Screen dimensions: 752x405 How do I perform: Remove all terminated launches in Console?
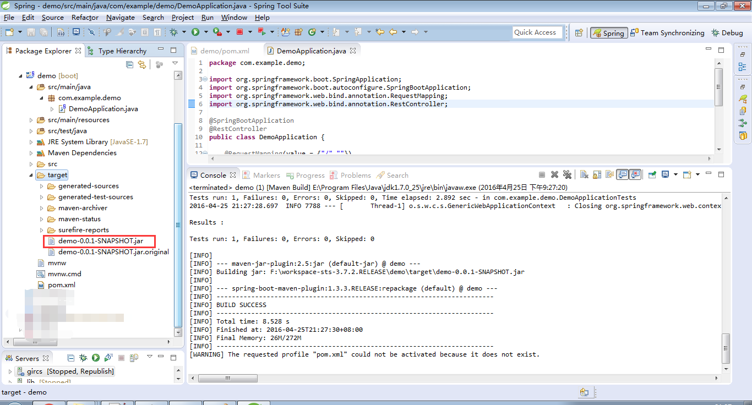point(567,174)
